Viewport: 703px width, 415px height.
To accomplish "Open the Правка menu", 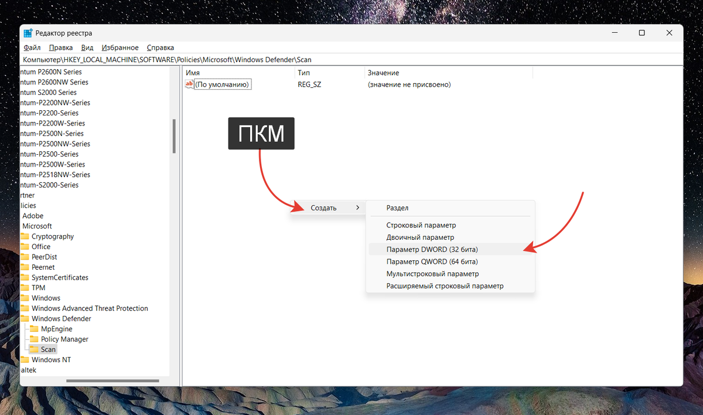I will [x=61, y=47].
